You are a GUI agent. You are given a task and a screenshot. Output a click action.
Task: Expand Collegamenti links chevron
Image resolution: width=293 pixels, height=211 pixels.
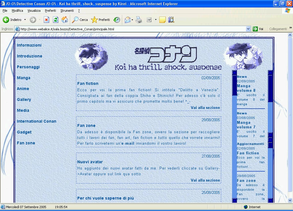pos(291,28)
